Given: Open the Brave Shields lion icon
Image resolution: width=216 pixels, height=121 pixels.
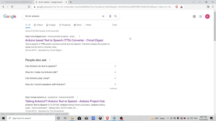Looking at the screenshot, I should tap(177, 7).
